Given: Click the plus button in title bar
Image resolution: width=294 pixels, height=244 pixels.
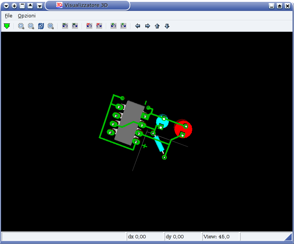Looking at the screenshot, I should (x=14, y=6).
